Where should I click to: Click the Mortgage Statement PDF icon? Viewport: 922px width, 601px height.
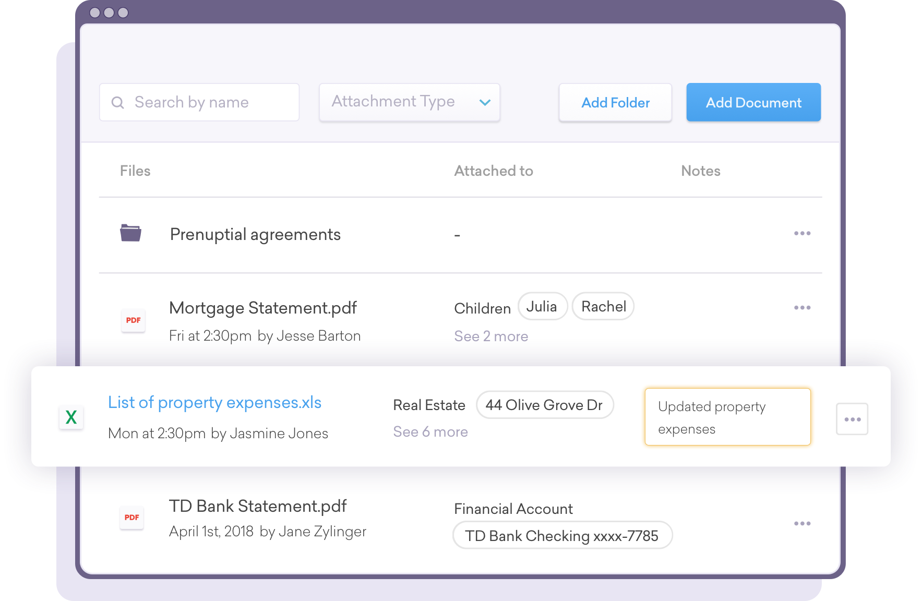(133, 320)
